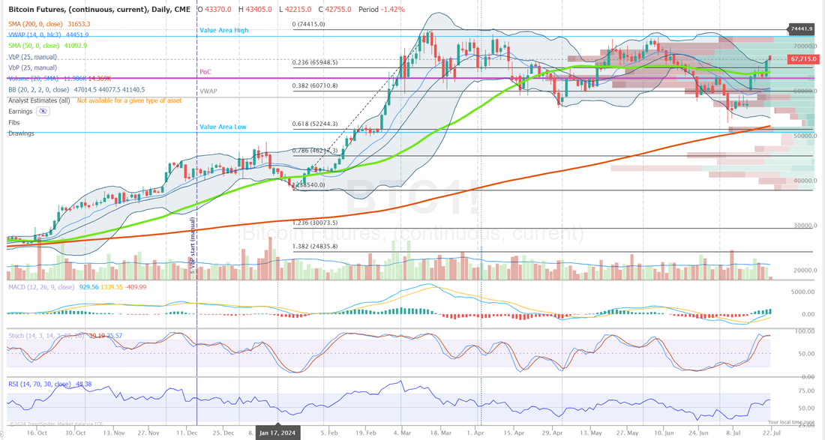Select the 0 (74415.0) Fibonacci level label
Screen dimensions: 825x440
[309, 24]
